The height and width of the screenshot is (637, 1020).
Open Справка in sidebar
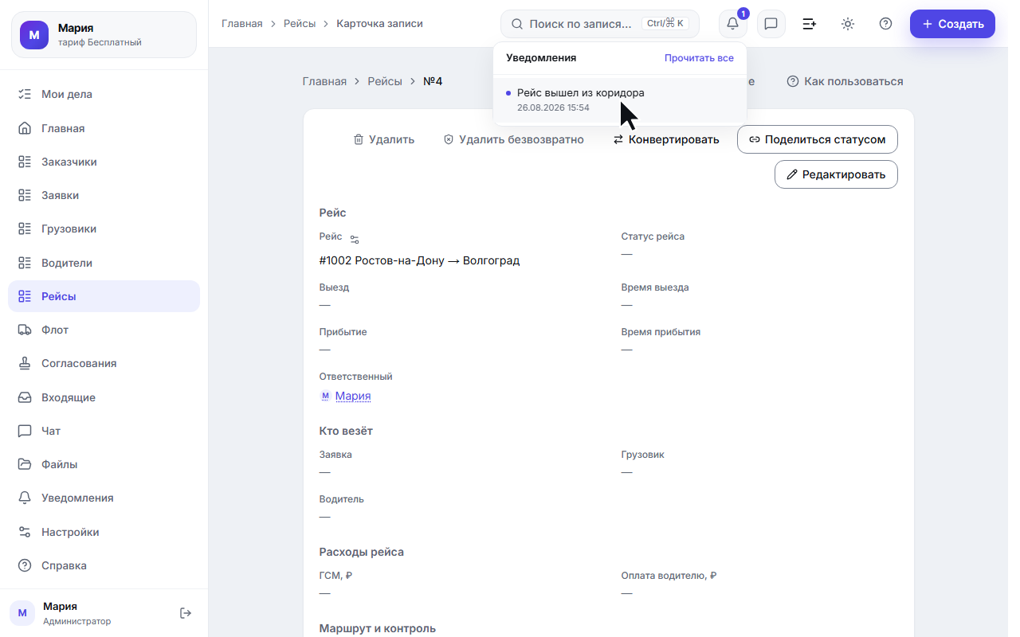pyautogui.click(x=104, y=565)
